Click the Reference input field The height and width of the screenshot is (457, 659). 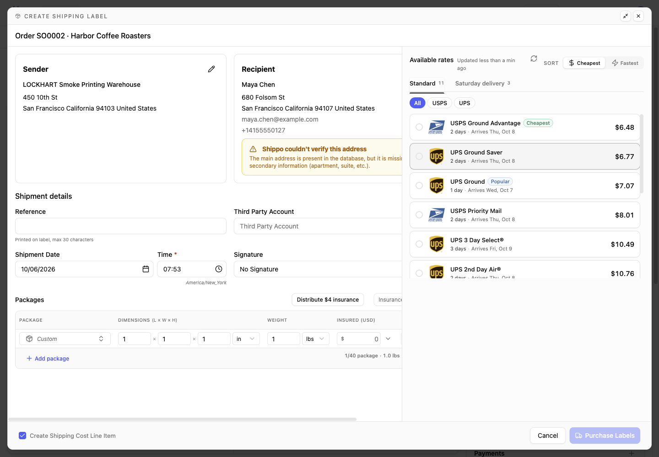point(121,226)
